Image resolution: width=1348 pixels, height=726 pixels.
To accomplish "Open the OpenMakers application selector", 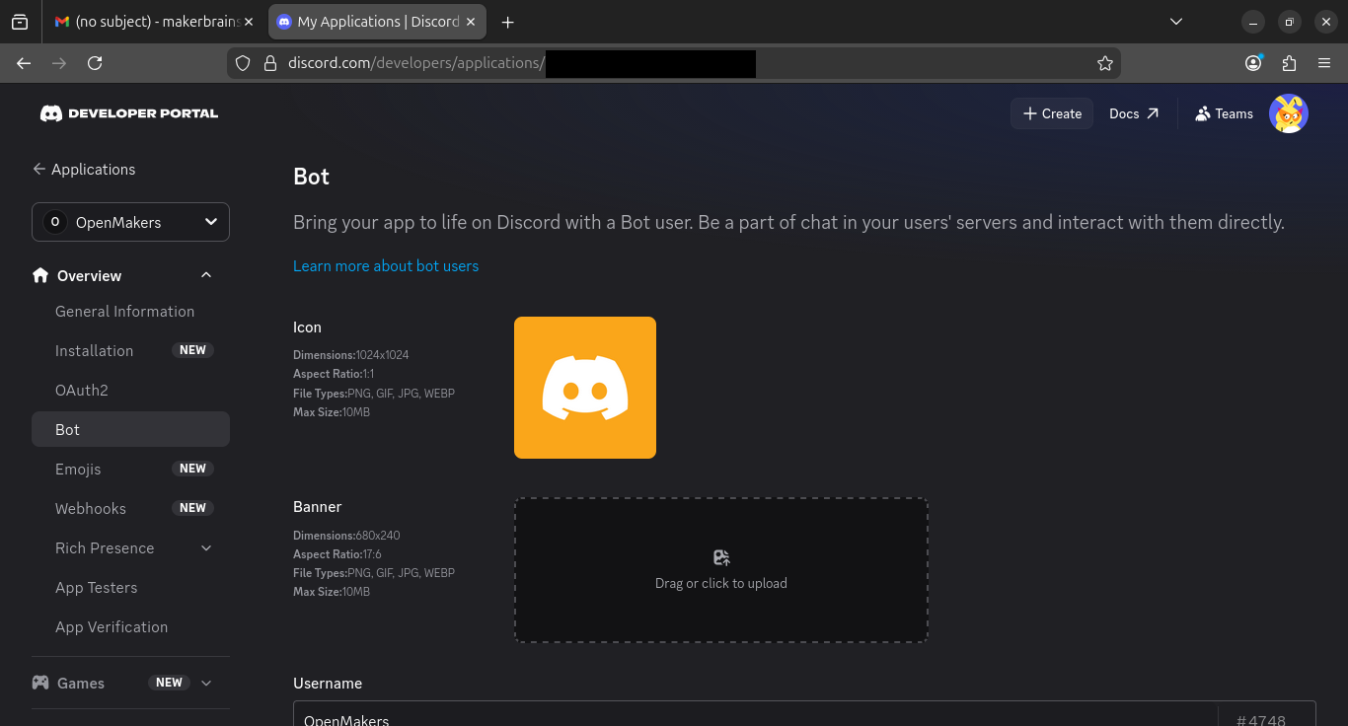I will pyautogui.click(x=130, y=222).
